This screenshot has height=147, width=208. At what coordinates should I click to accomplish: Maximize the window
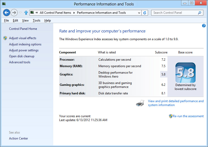(x=191, y=3)
